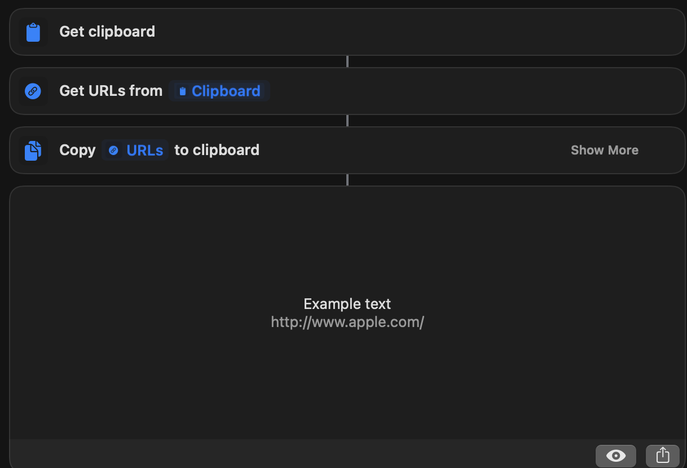Open the URLs variable token menu
Viewport: 687px width, 468px height.
point(135,150)
